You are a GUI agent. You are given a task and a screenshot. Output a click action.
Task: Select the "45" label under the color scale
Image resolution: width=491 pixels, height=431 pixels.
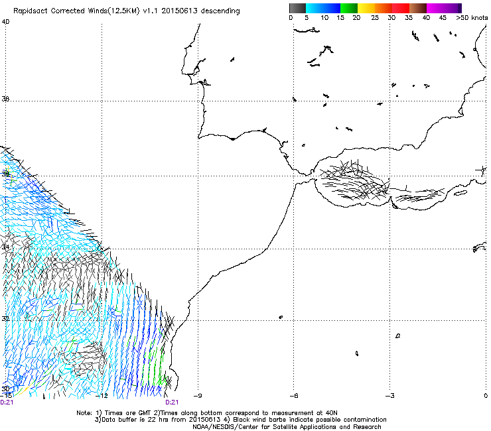pyautogui.click(x=443, y=18)
